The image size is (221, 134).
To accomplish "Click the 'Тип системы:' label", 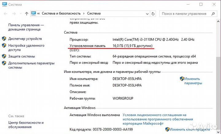I will point(80,56).
